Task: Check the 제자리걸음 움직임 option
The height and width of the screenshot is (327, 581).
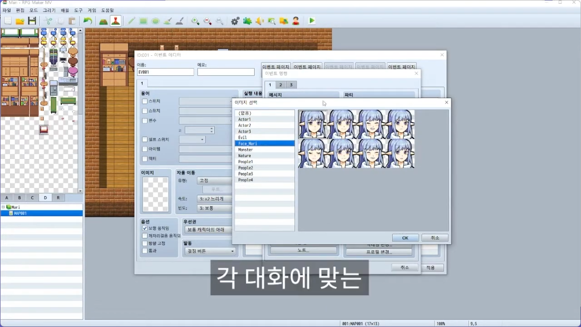Action: click(145, 236)
